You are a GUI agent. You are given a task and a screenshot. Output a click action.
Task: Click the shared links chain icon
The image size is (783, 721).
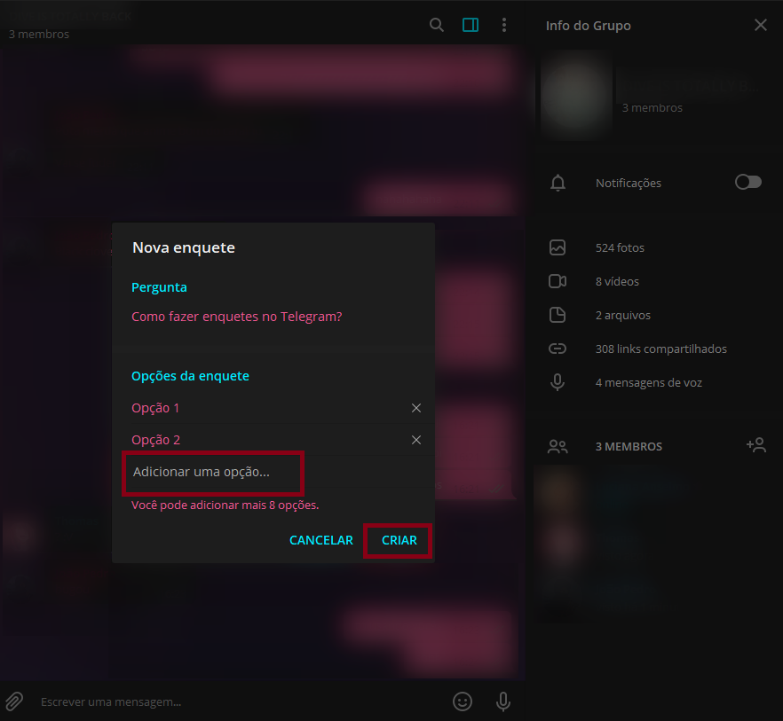pos(558,349)
